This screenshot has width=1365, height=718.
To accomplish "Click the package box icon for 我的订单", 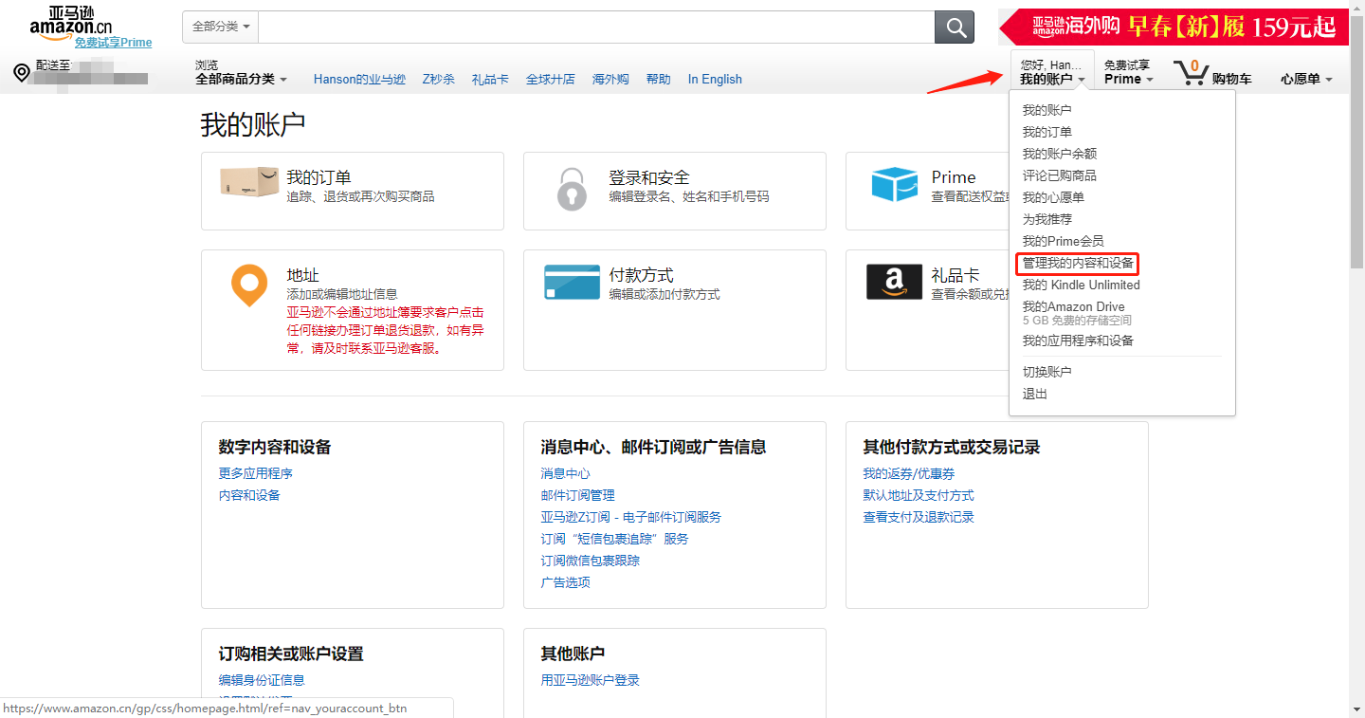I will (248, 182).
